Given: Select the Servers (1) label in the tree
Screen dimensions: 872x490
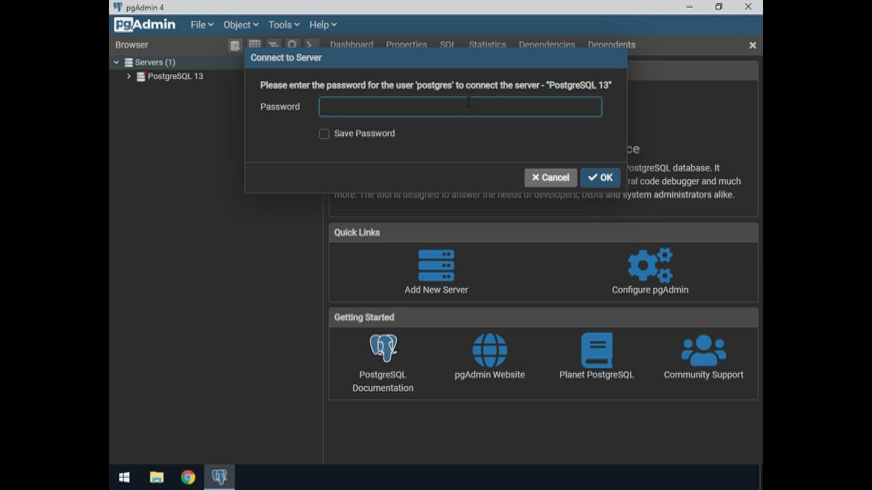Looking at the screenshot, I should [155, 63].
